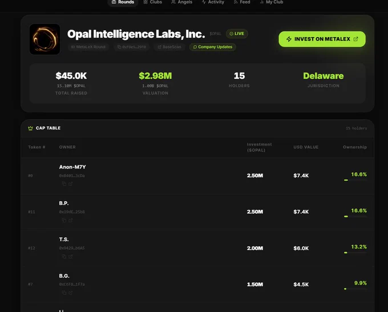Click the USD VALUE column header
This screenshot has height=312, width=388.
pyautogui.click(x=306, y=147)
